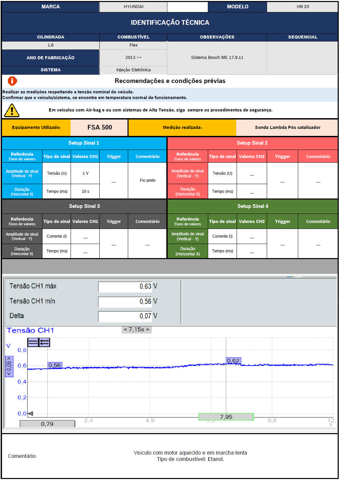The width and height of the screenshot is (339, 480).
Task: Click the FSA 500 equipment cell
Action: click(99, 128)
